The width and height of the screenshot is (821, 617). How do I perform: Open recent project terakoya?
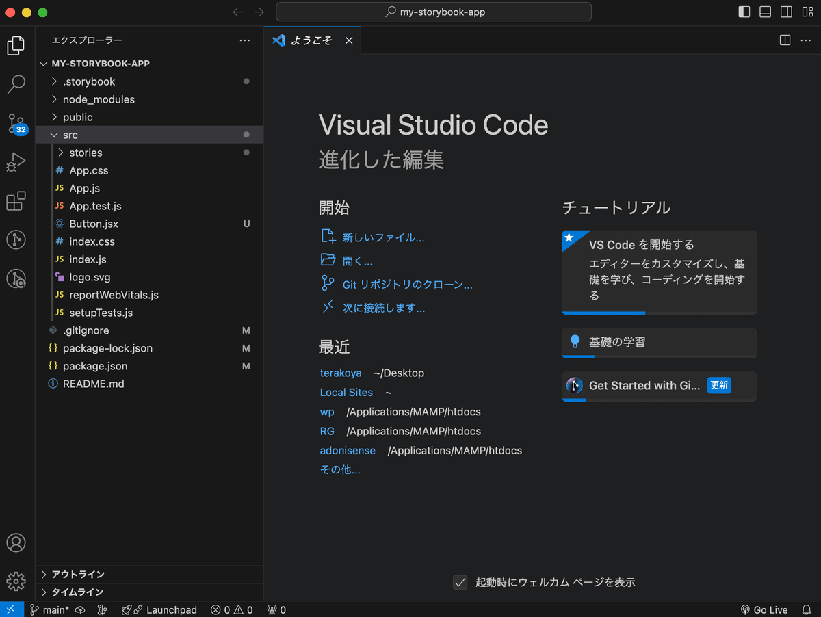pos(341,373)
